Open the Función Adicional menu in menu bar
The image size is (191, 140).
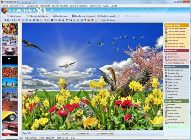tap(60, 6)
